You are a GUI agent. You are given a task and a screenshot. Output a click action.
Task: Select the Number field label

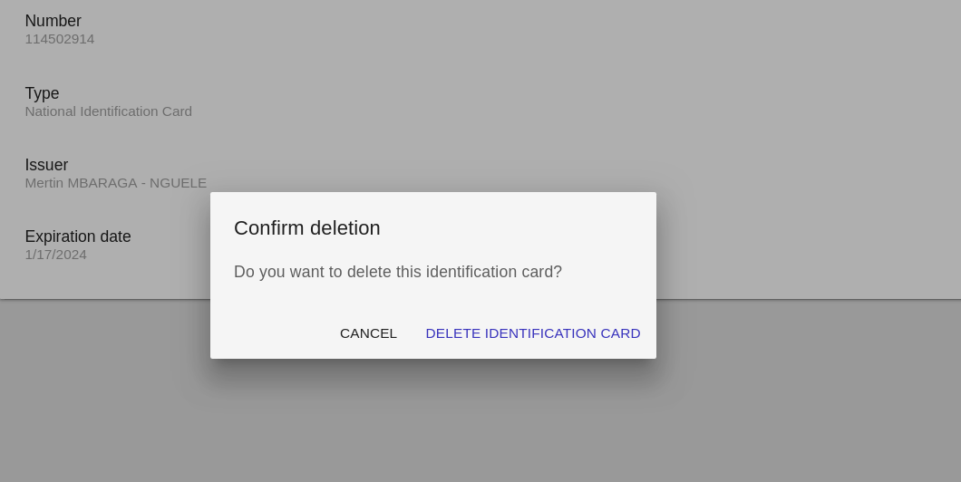pyautogui.click(x=53, y=21)
